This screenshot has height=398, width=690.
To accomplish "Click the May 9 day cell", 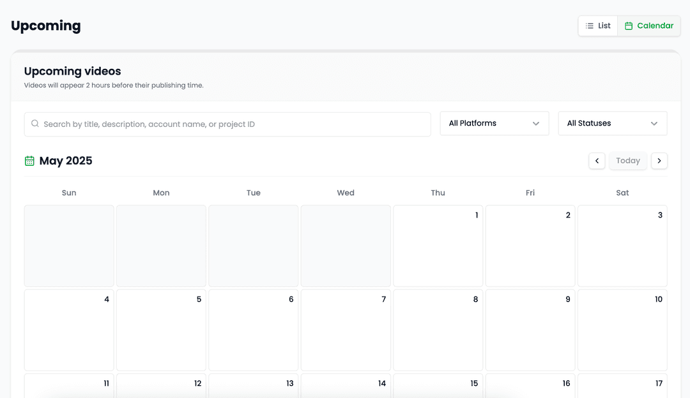I will coord(530,330).
